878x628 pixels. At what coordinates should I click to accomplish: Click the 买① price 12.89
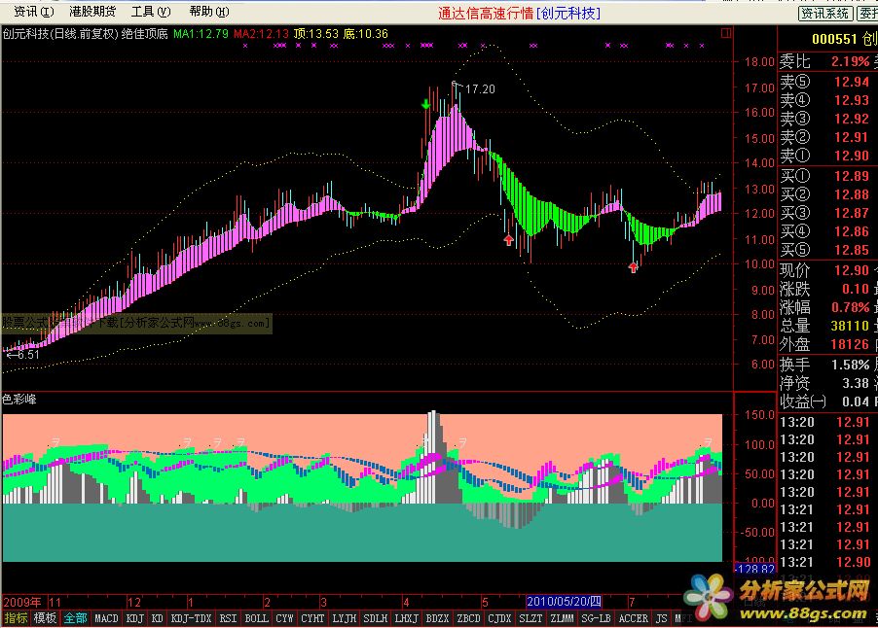pos(852,176)
